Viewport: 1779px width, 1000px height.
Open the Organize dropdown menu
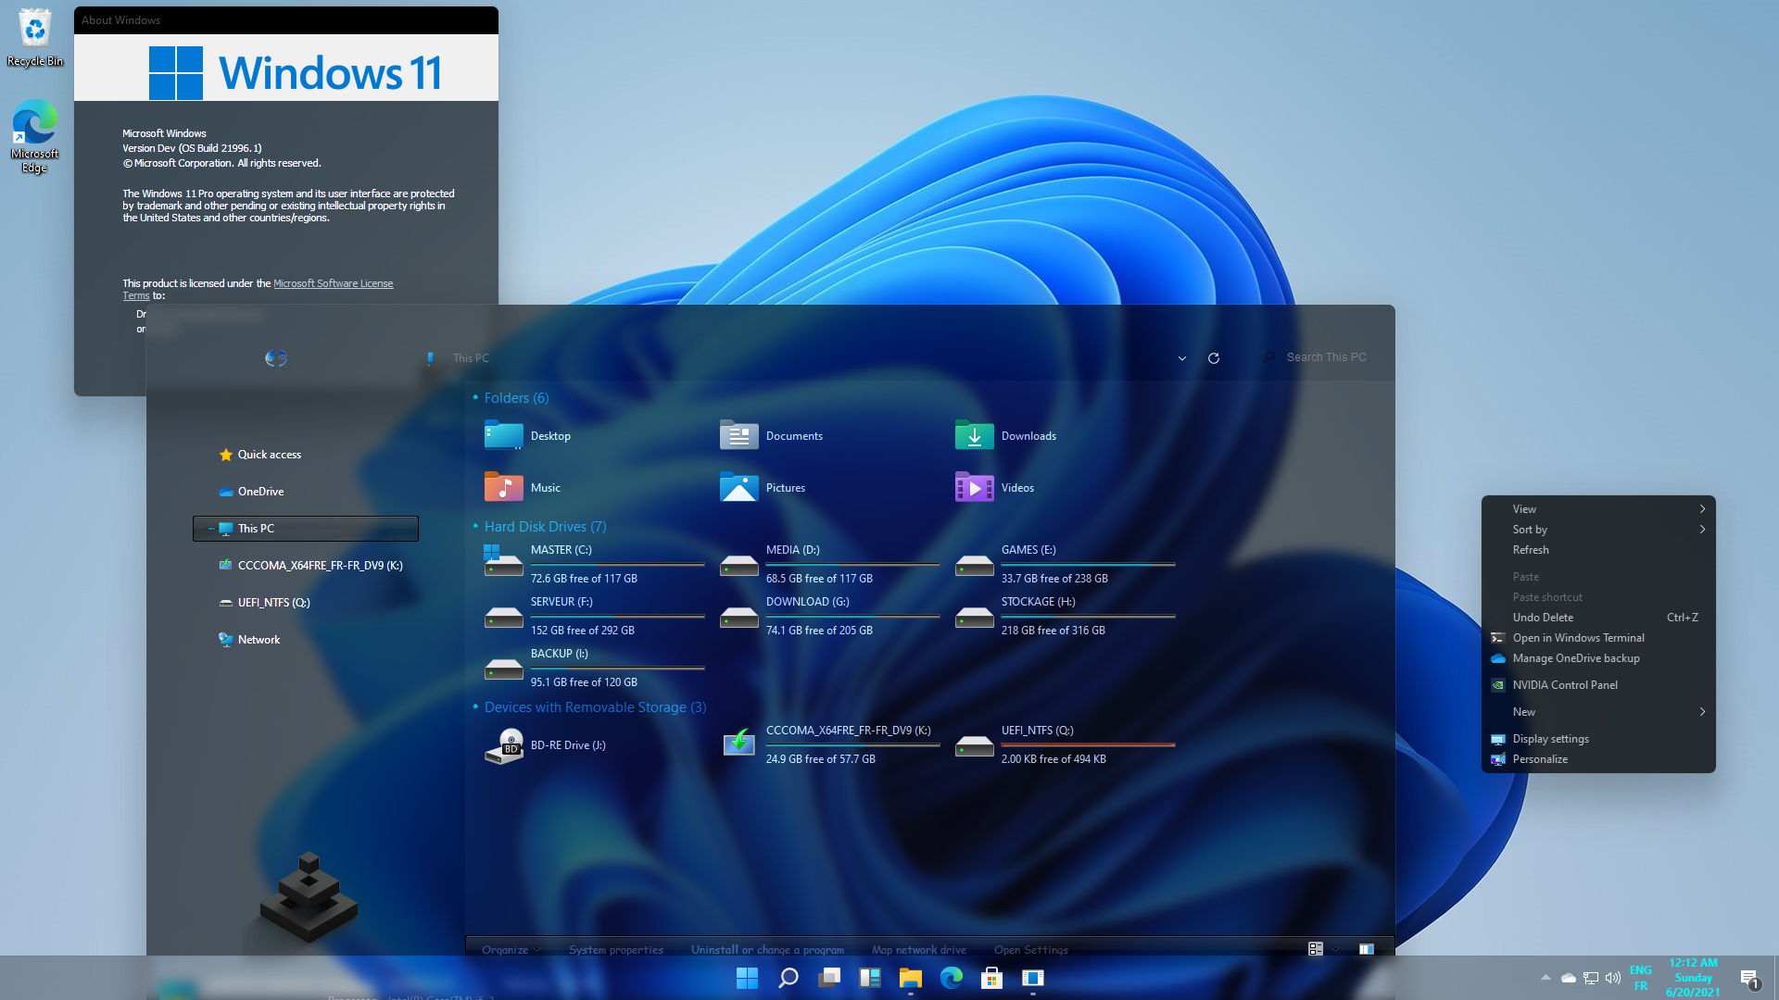click(x=511, y=949)
